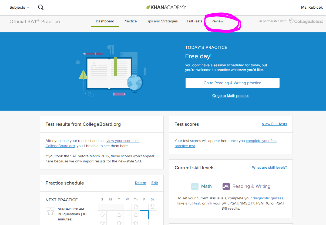The height and width of the screenshot is (225, 326).
Task: Open the Or go to Math practice link
Action: coord(231,96)
